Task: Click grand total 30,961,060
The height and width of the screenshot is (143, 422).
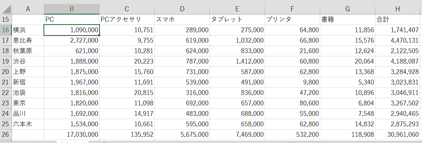Action: click(398, 135)
